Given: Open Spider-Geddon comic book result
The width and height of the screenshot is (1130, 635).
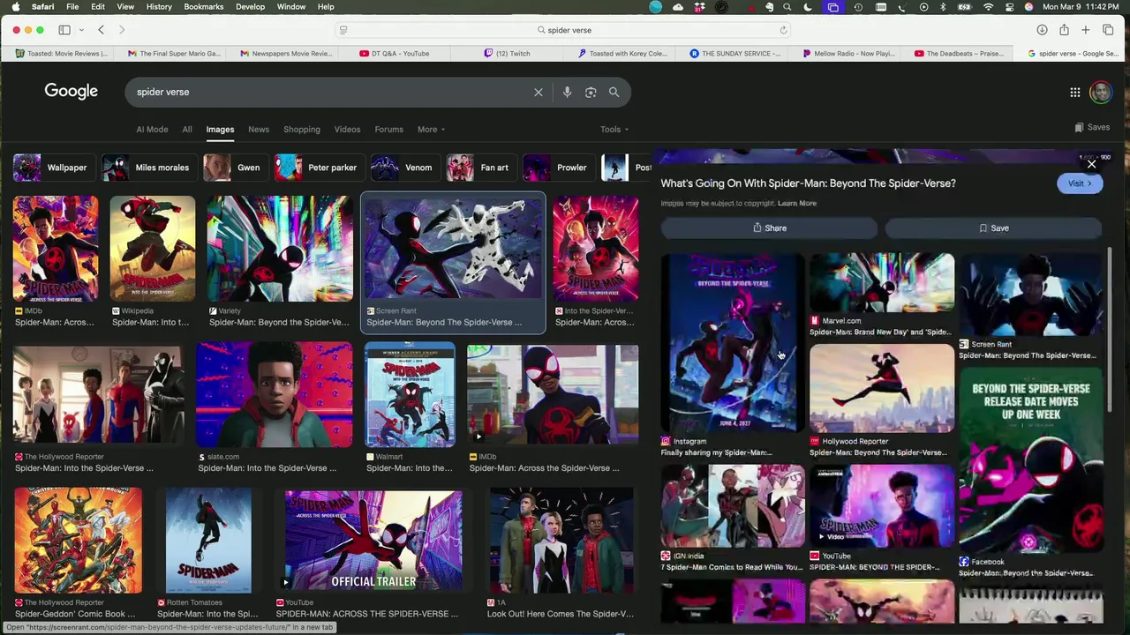Looking at the screenshot, I should pos(78,541).
